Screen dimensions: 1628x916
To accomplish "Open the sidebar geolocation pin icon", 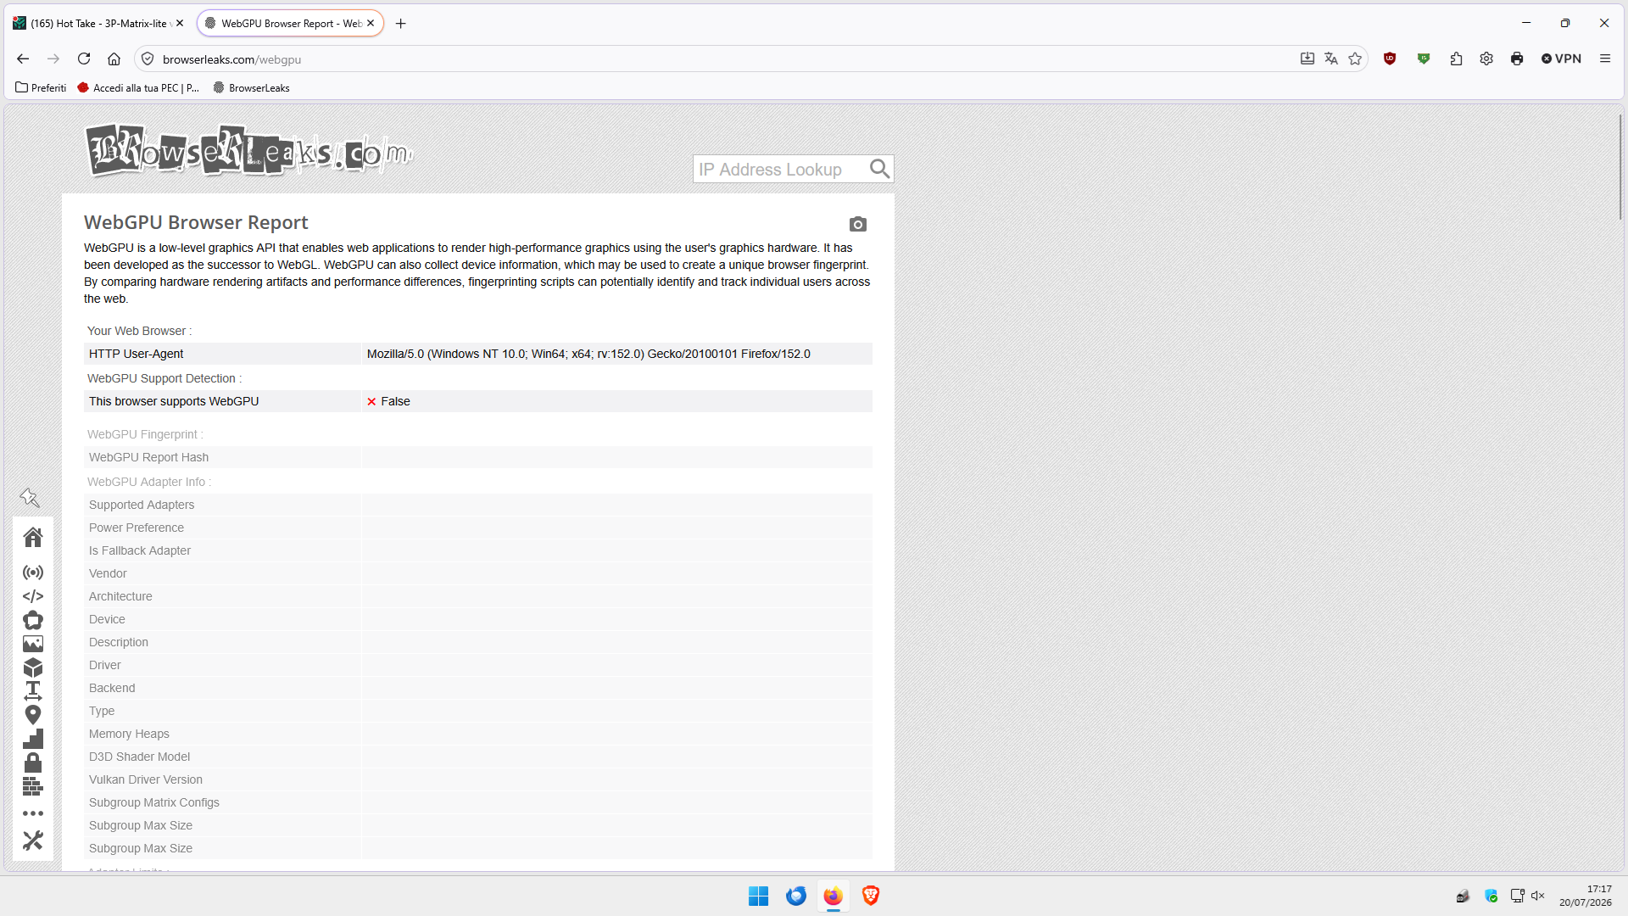I will coord(33,715).
